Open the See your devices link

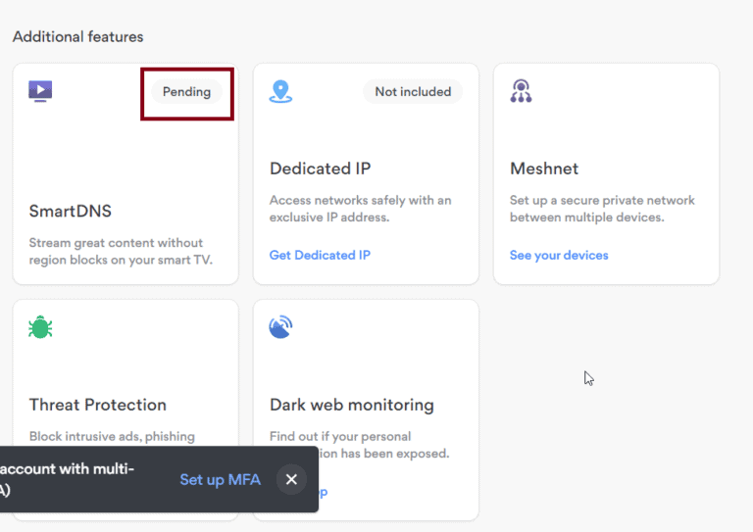[x=559, y=256]
